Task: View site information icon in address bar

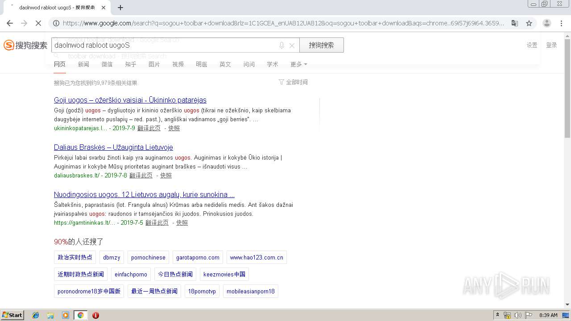Action: click(x=55, y=23)
